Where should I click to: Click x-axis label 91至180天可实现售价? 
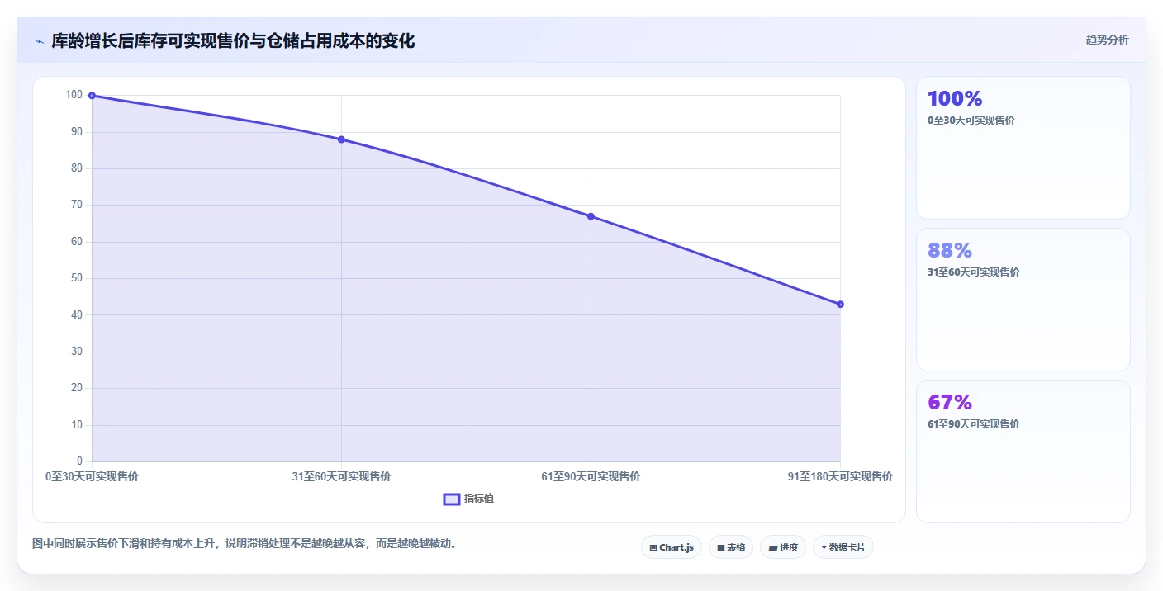point(840,476)
